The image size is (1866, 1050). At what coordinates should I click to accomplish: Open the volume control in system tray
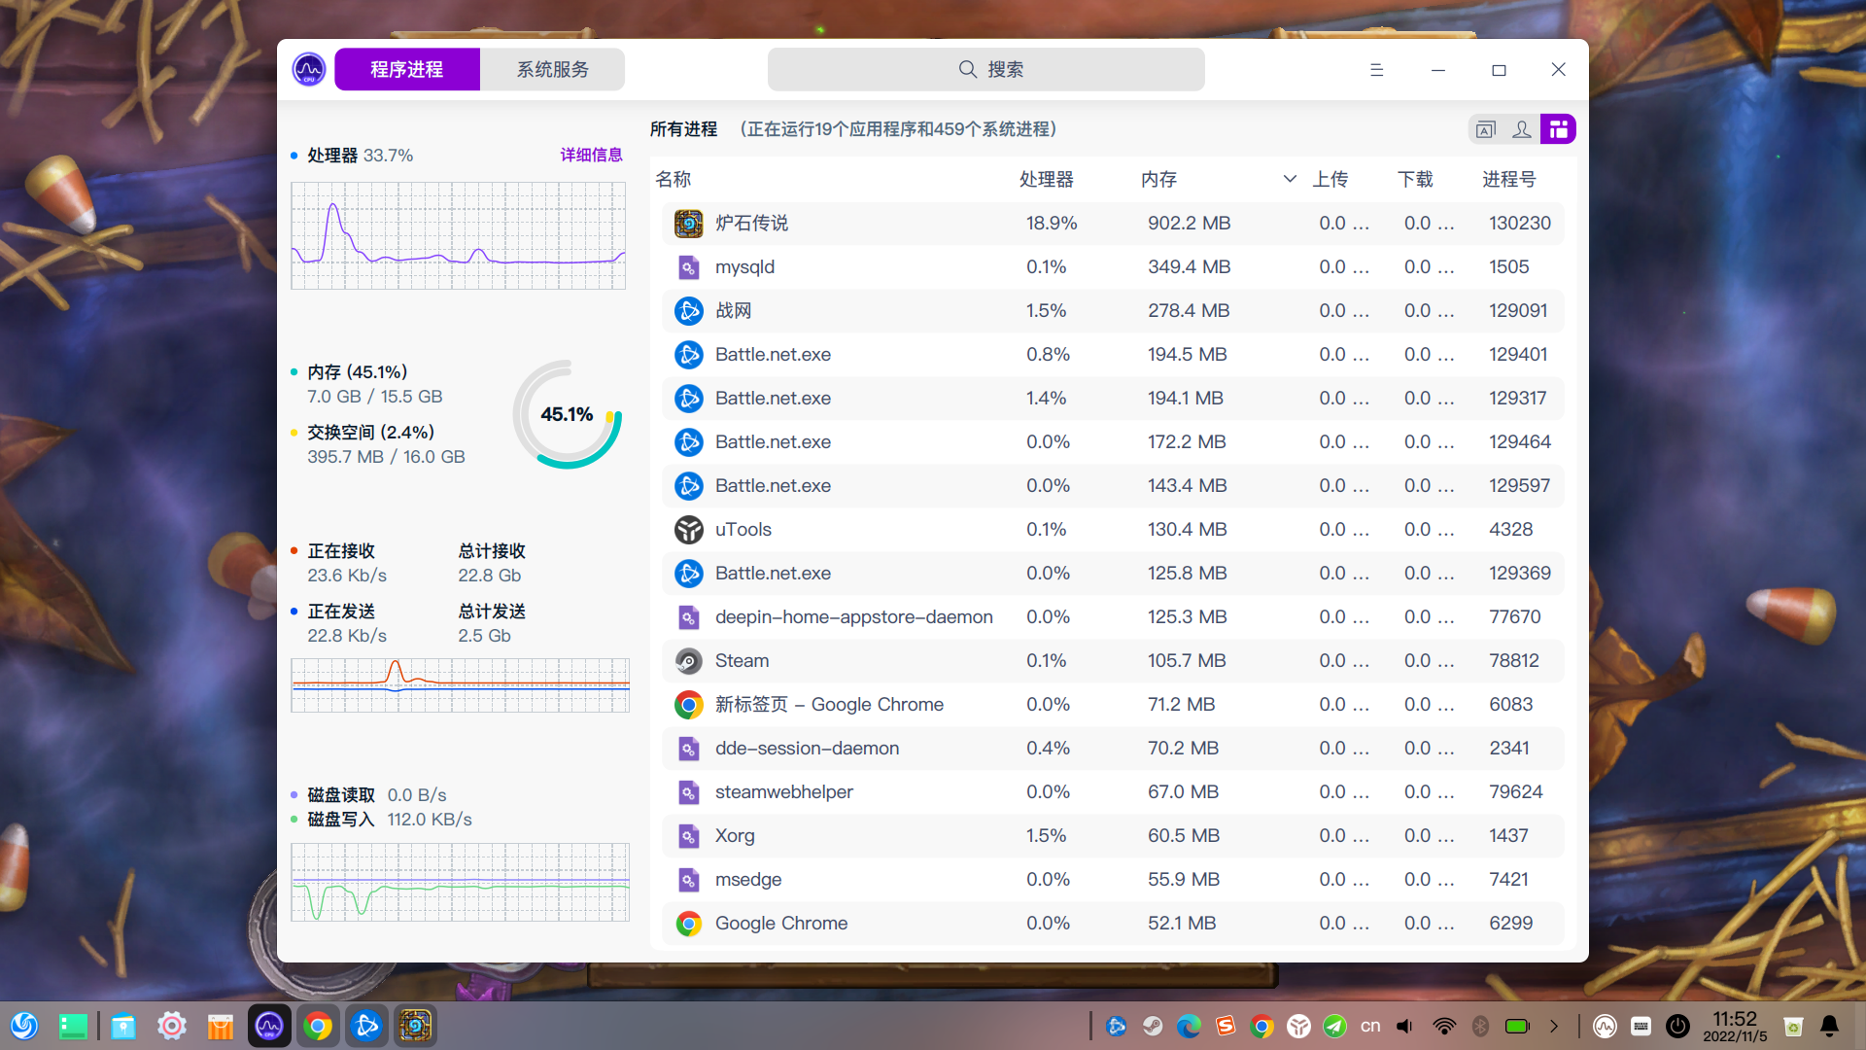[1403, 1026]
